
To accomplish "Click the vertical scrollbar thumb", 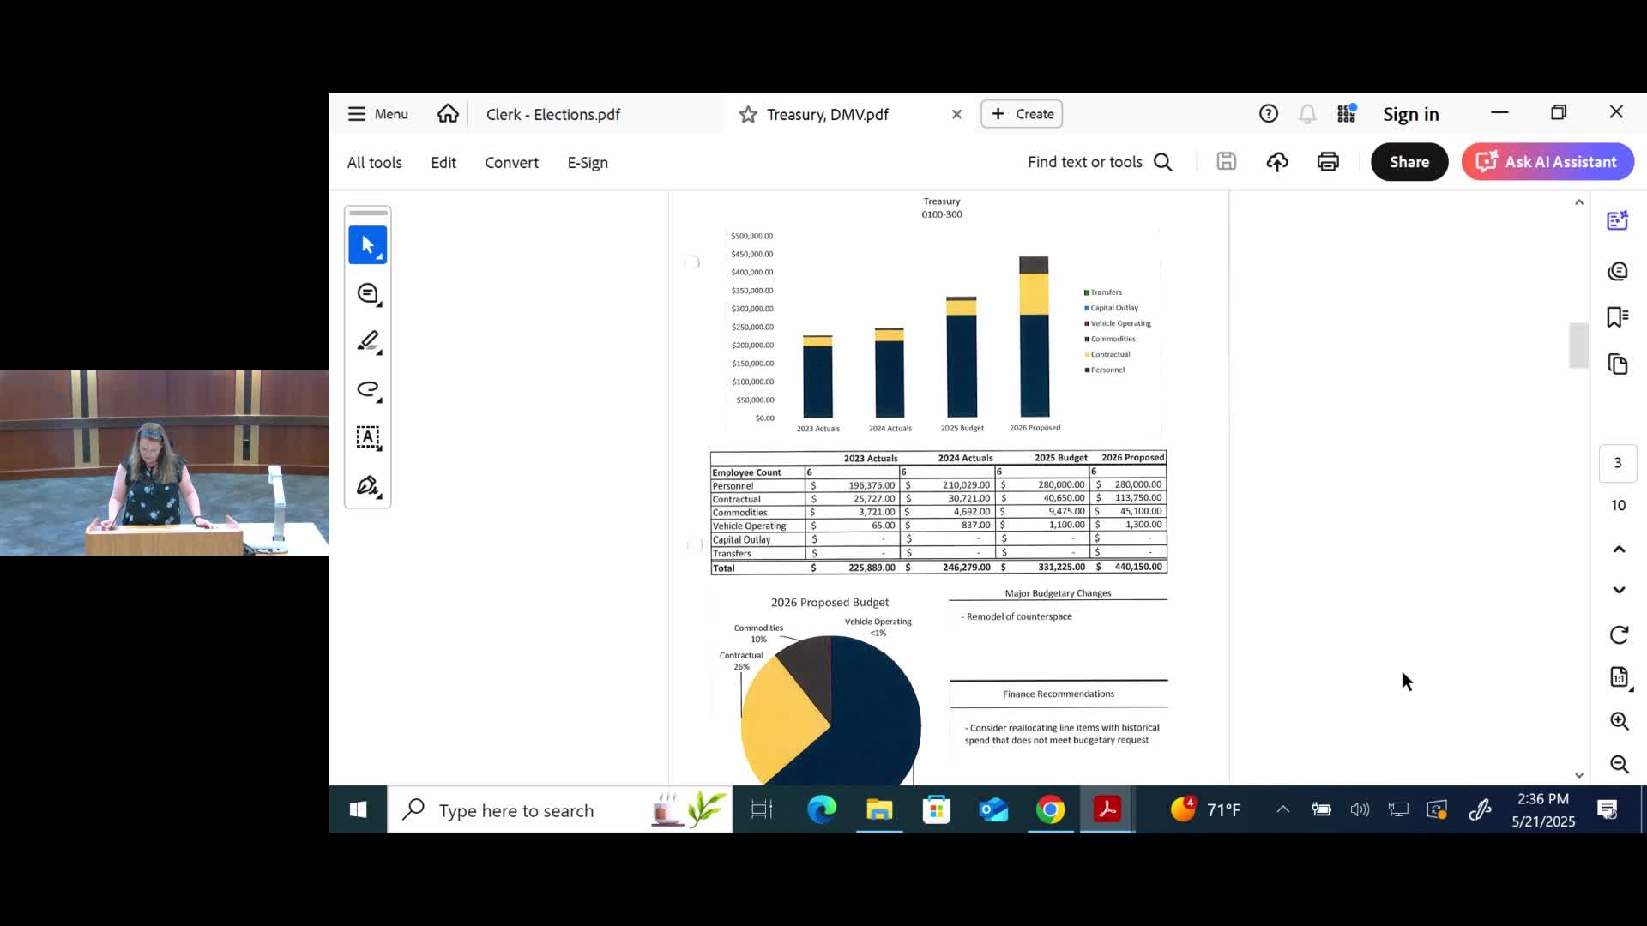I will (1578, 345).
